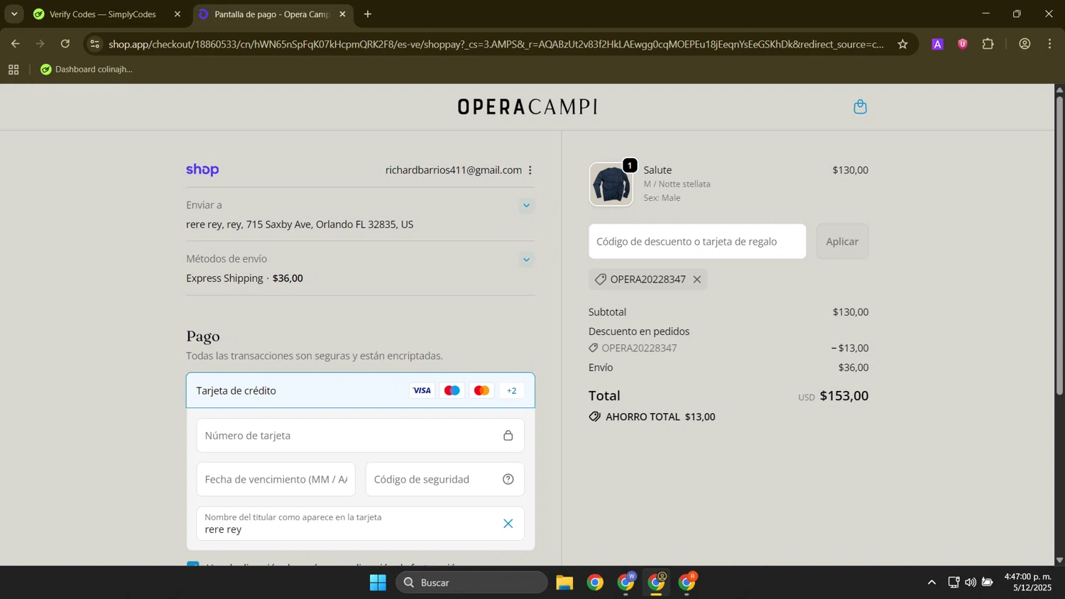The width and height of the screenshot is (1065, 599).
Task: Select Tarjeta de crédito payment option
Action: pyautogui.click(x=360, y=390)
